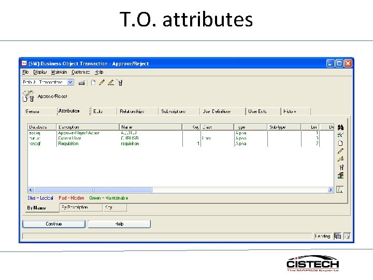This screenshot has height=280, width=373.
Task: Open the Display menu
Action: pos(40,72)
